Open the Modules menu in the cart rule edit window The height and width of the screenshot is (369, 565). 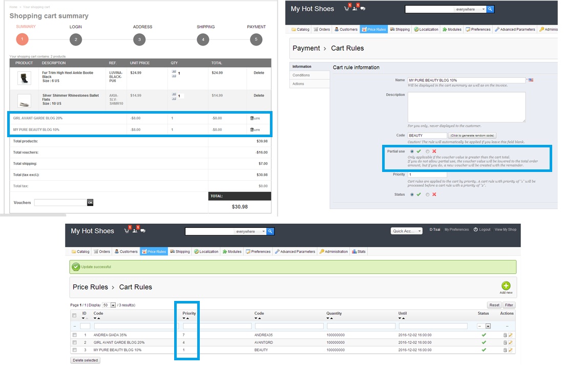(x=452, y=30)
